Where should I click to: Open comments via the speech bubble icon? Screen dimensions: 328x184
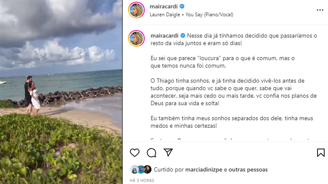coord(151,153)
